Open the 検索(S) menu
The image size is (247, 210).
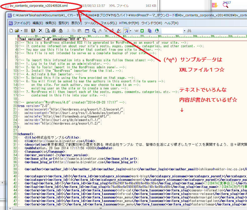pyautogui.click(x=51, y=23)
